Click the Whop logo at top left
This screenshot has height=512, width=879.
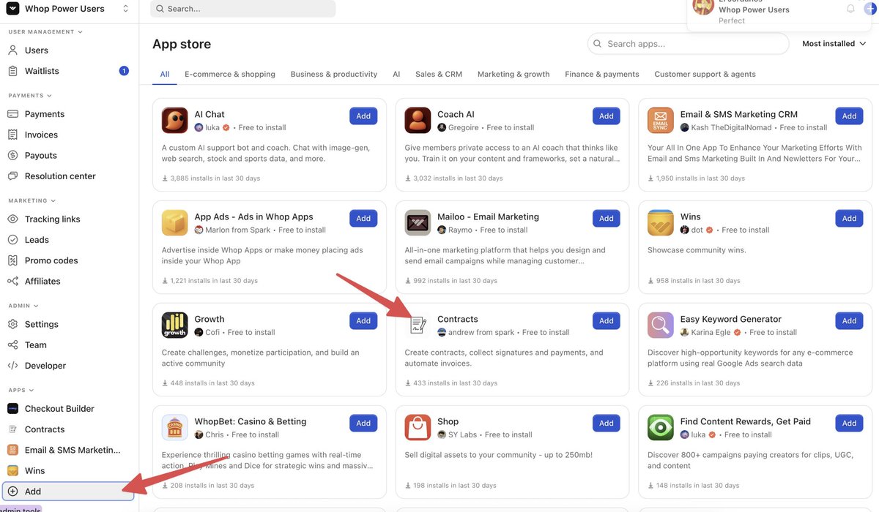pyautogui.click(x=12, y=9)
